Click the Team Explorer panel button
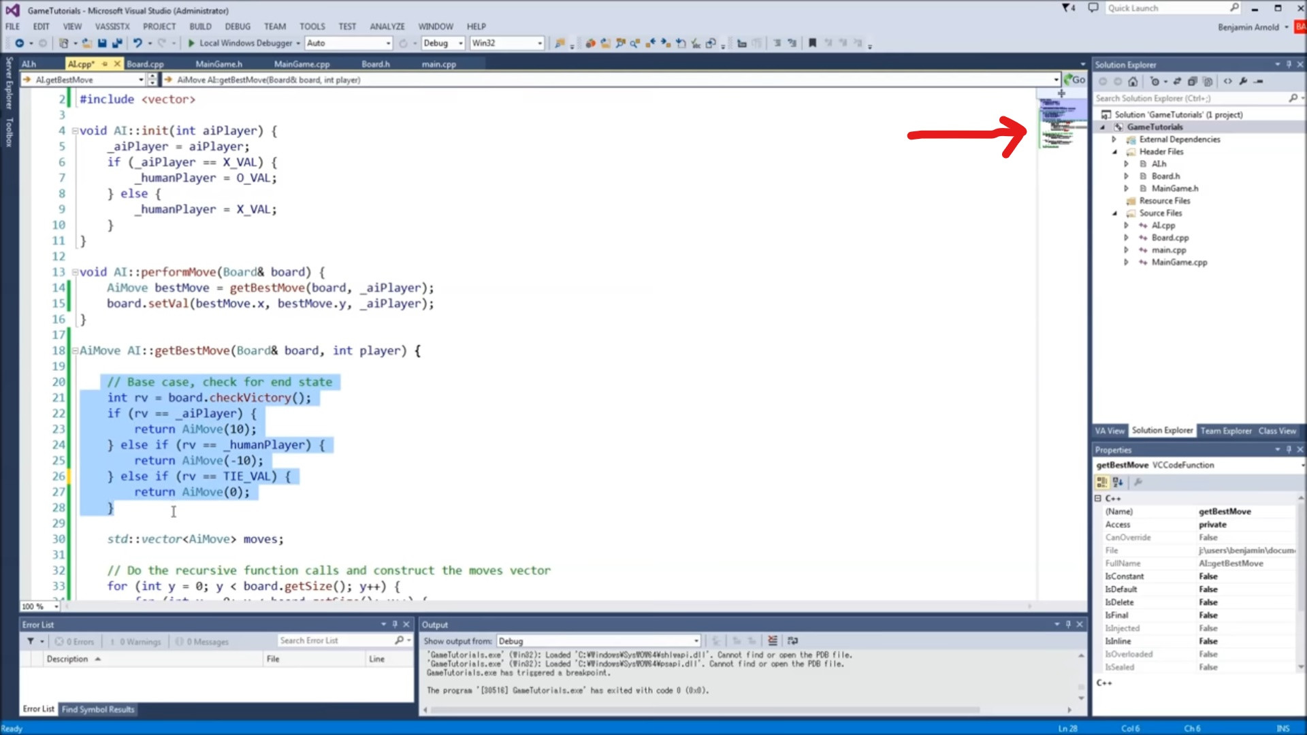 coord(1225,431)
